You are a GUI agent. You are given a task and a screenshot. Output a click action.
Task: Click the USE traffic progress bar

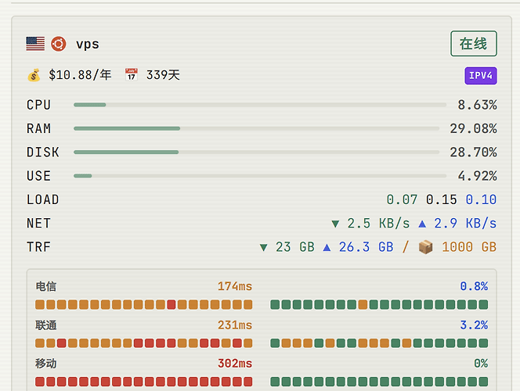pos(260,176)
